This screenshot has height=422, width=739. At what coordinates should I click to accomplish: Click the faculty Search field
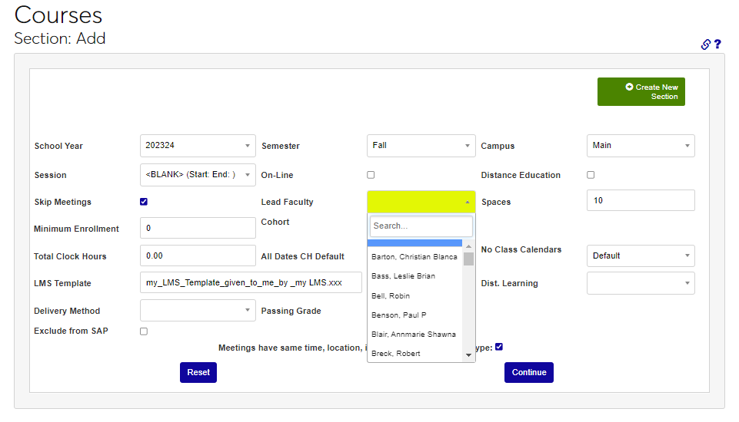click(x=421, y=226)
